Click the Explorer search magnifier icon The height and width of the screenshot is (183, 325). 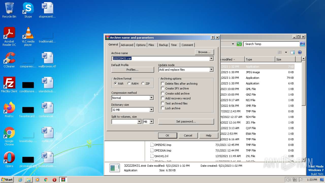coord(302,44)
